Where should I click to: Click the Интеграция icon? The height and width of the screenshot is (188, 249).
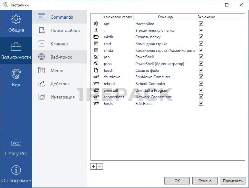point(42,97)
